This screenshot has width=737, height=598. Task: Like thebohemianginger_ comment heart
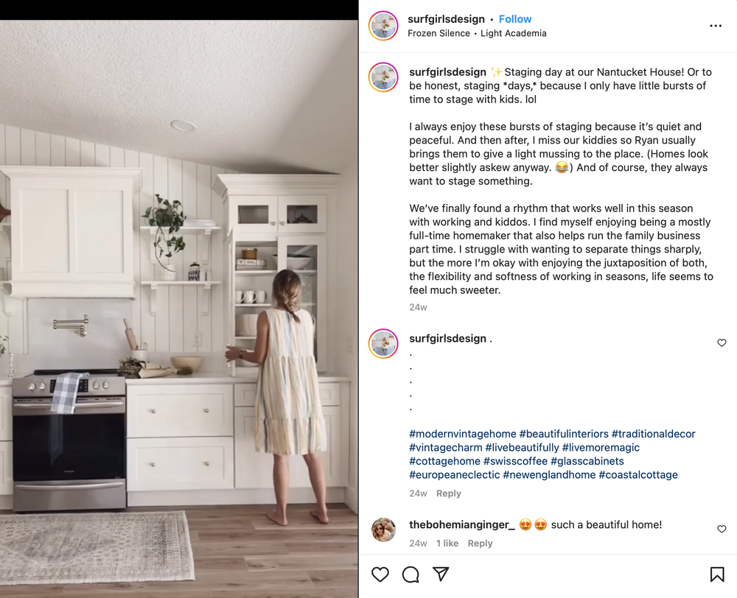point(722,529)
